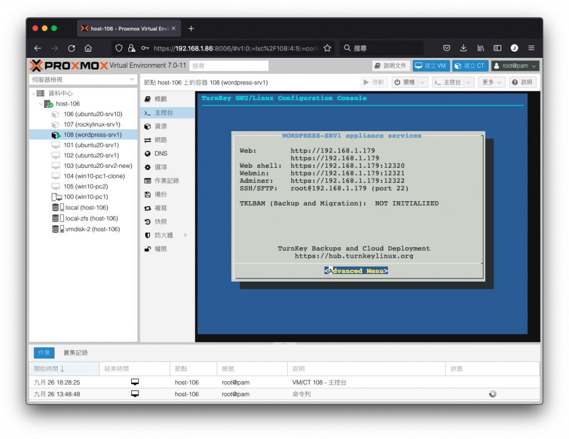Image resolution: width=569 pixels, height=439 pixels.
Task: Open Firefox hamburger menu
Action: pos(531,48)
